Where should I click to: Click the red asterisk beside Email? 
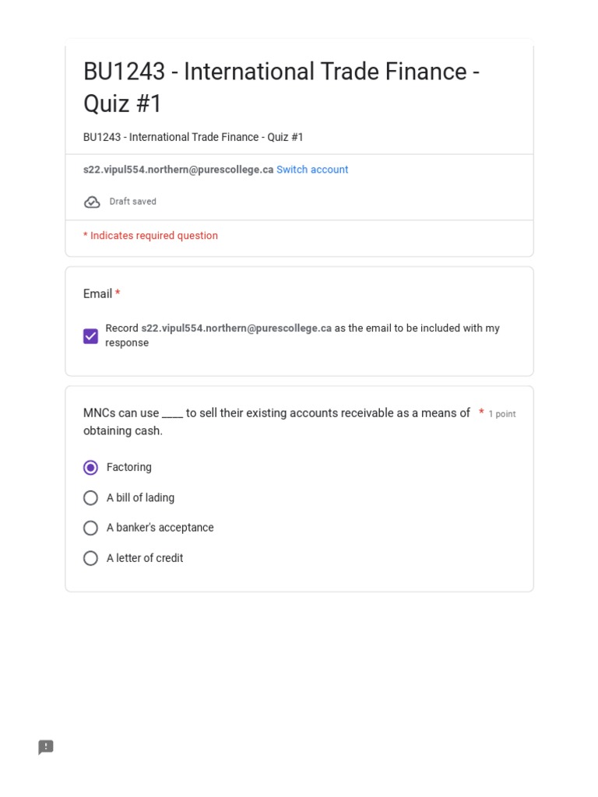118,293
